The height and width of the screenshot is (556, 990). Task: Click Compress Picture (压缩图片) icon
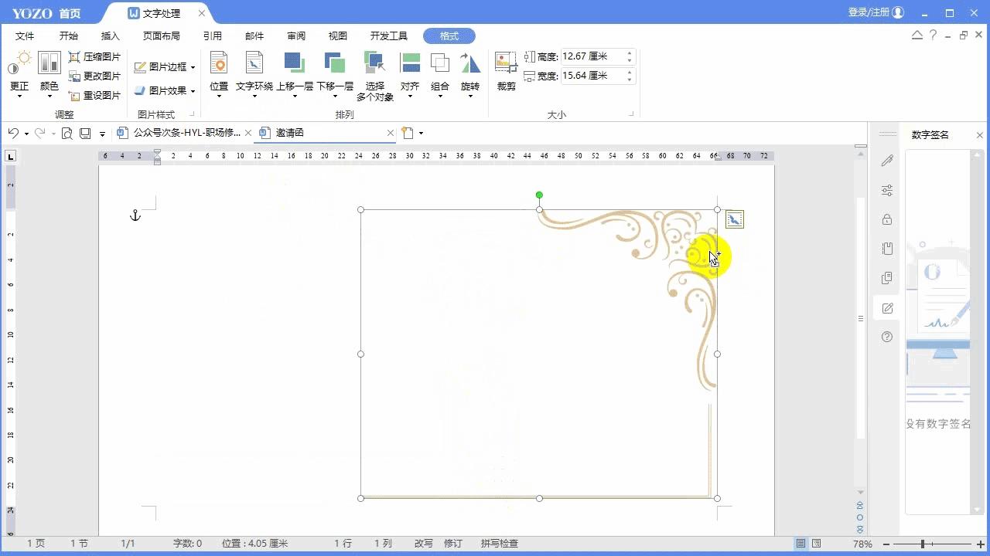pos(75,57)
